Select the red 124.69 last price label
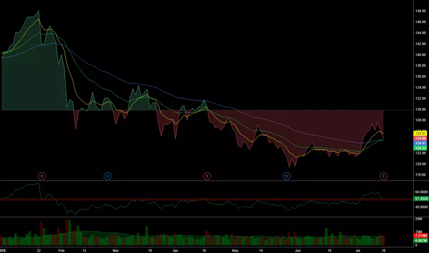Screen dimensions: 429x253 point(420,138)
